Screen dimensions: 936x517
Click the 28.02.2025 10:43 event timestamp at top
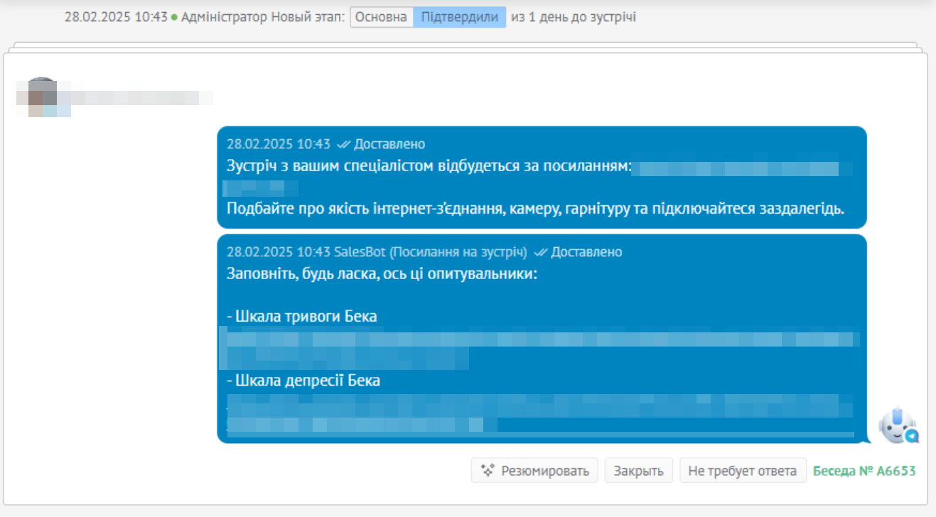coord(116,17)
